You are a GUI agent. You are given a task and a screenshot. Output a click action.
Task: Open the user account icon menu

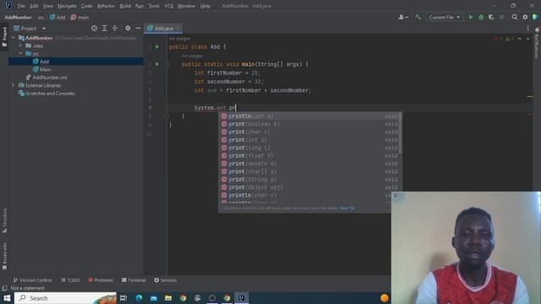click(403, 17)
